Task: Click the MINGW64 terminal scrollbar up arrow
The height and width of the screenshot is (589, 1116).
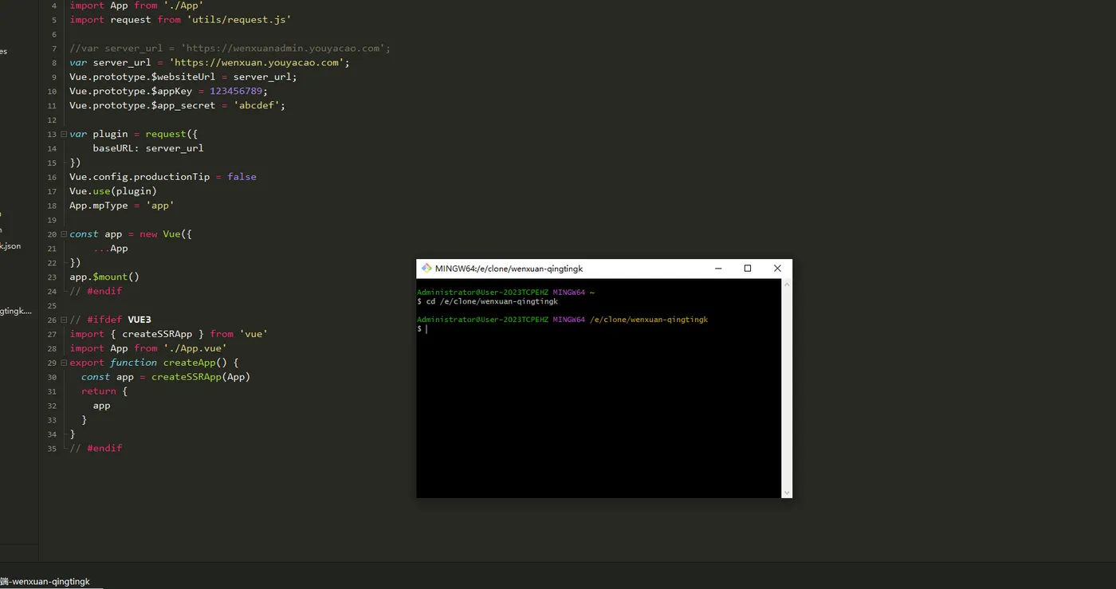Action: pos(787,285)
